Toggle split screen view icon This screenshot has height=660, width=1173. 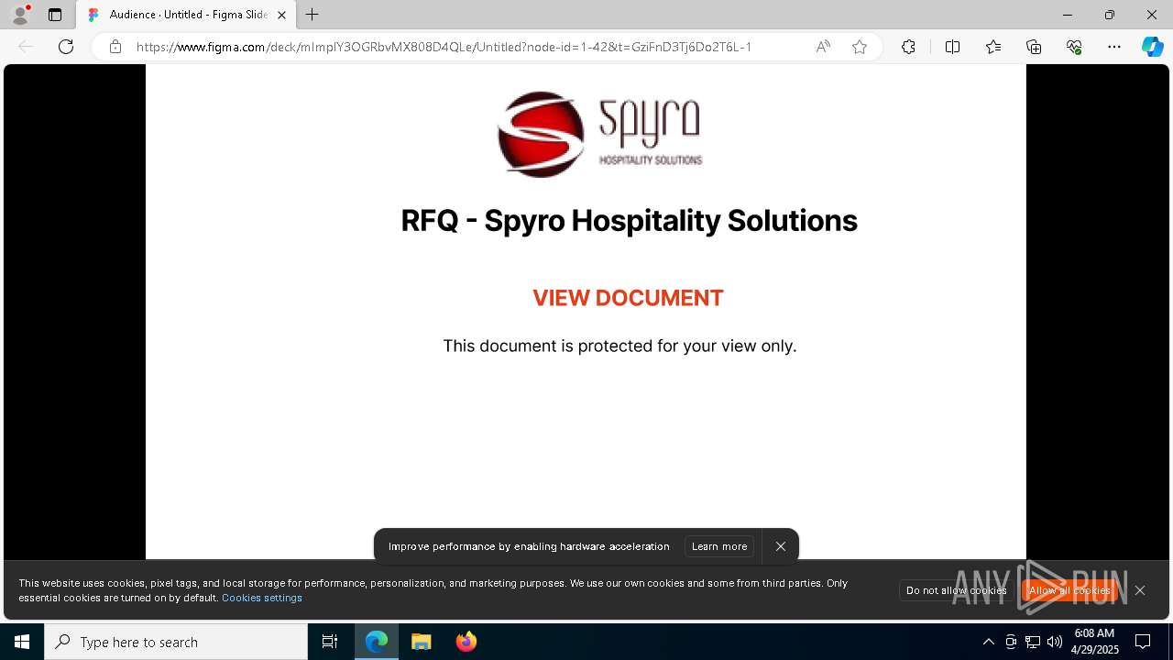coord(952,47)
